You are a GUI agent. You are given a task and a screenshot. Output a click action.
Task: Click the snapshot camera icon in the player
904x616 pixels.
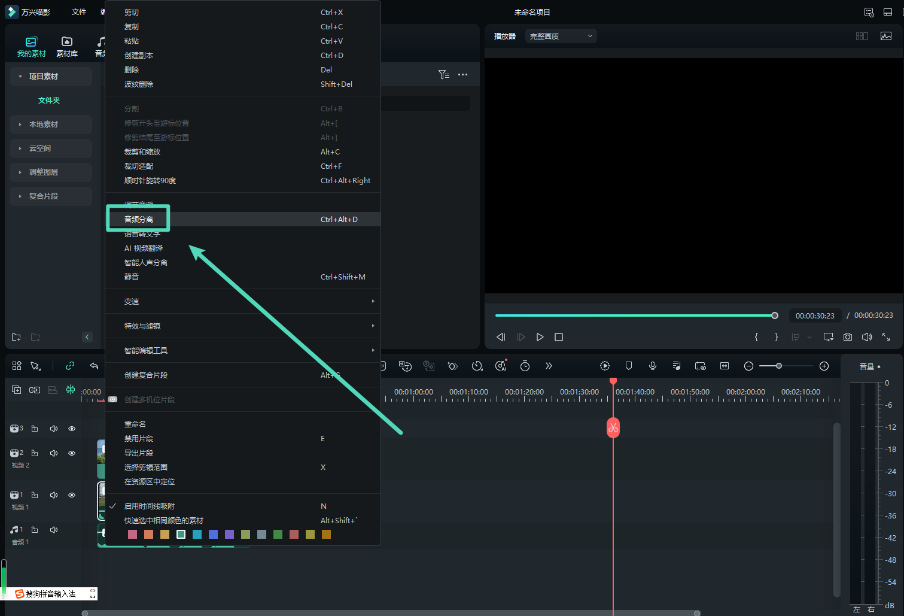(x=848, y=337)
